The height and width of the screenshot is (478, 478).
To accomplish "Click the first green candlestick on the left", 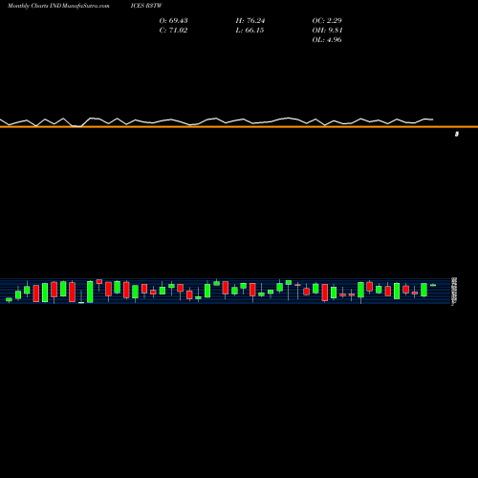I will pyautogui.click(x=9, y=299).
